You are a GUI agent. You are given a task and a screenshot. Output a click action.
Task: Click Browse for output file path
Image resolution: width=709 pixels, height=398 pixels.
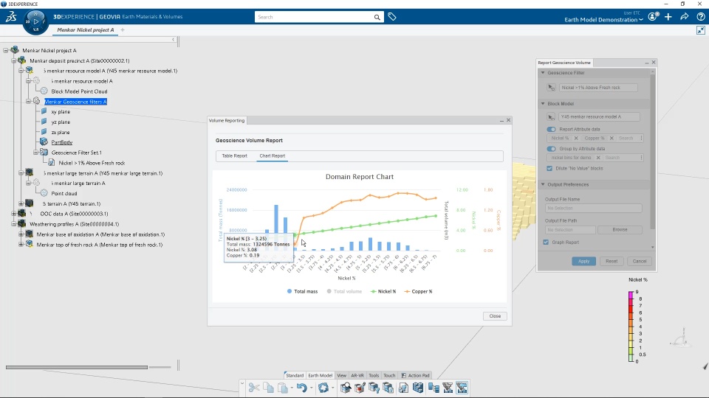click(x=620, y=230)
